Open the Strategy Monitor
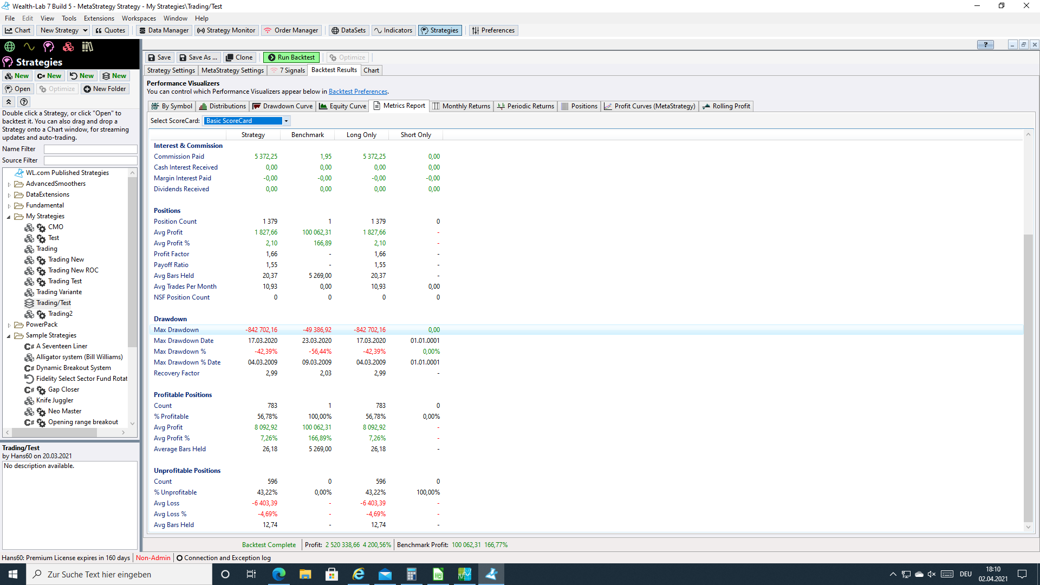The height and width of the screenshot is (585, 1040). point(226,30)
